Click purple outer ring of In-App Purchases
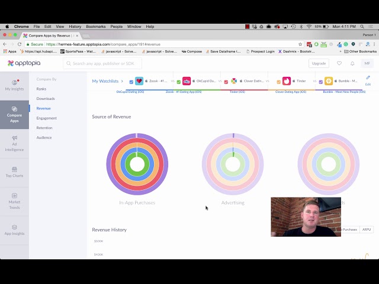The height and width of the screenshot is (284, 379). click(108, 164)
